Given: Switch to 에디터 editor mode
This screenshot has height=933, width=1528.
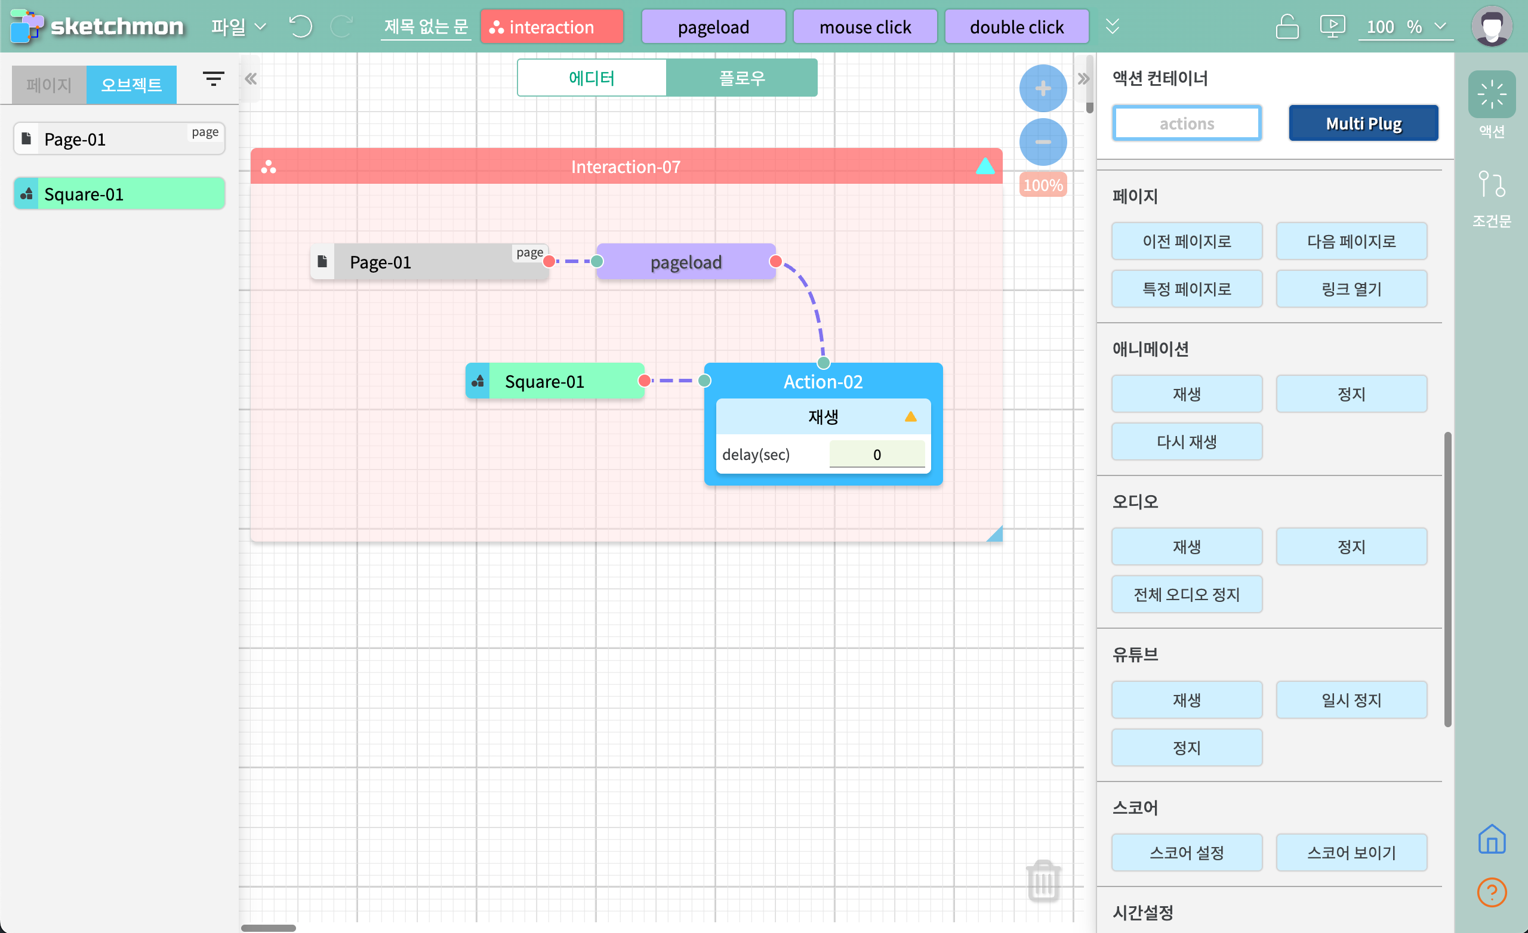Looking at the screenshot, I should pos(592,78).
